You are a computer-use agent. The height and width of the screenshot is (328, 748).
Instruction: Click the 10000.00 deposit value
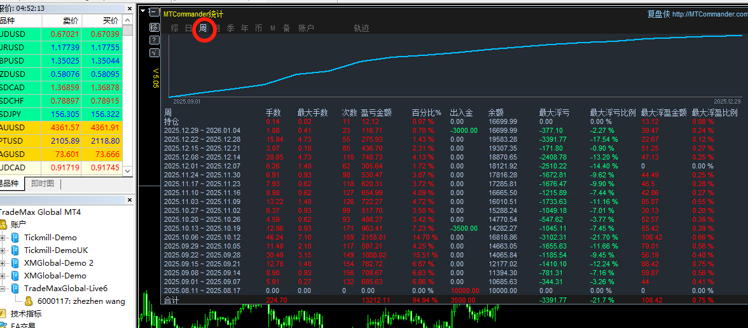point(464,291)
